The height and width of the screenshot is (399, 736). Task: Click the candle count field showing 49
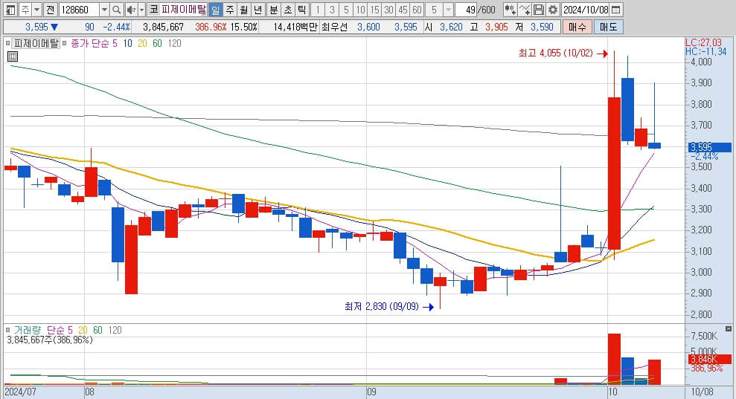point(466,10)
